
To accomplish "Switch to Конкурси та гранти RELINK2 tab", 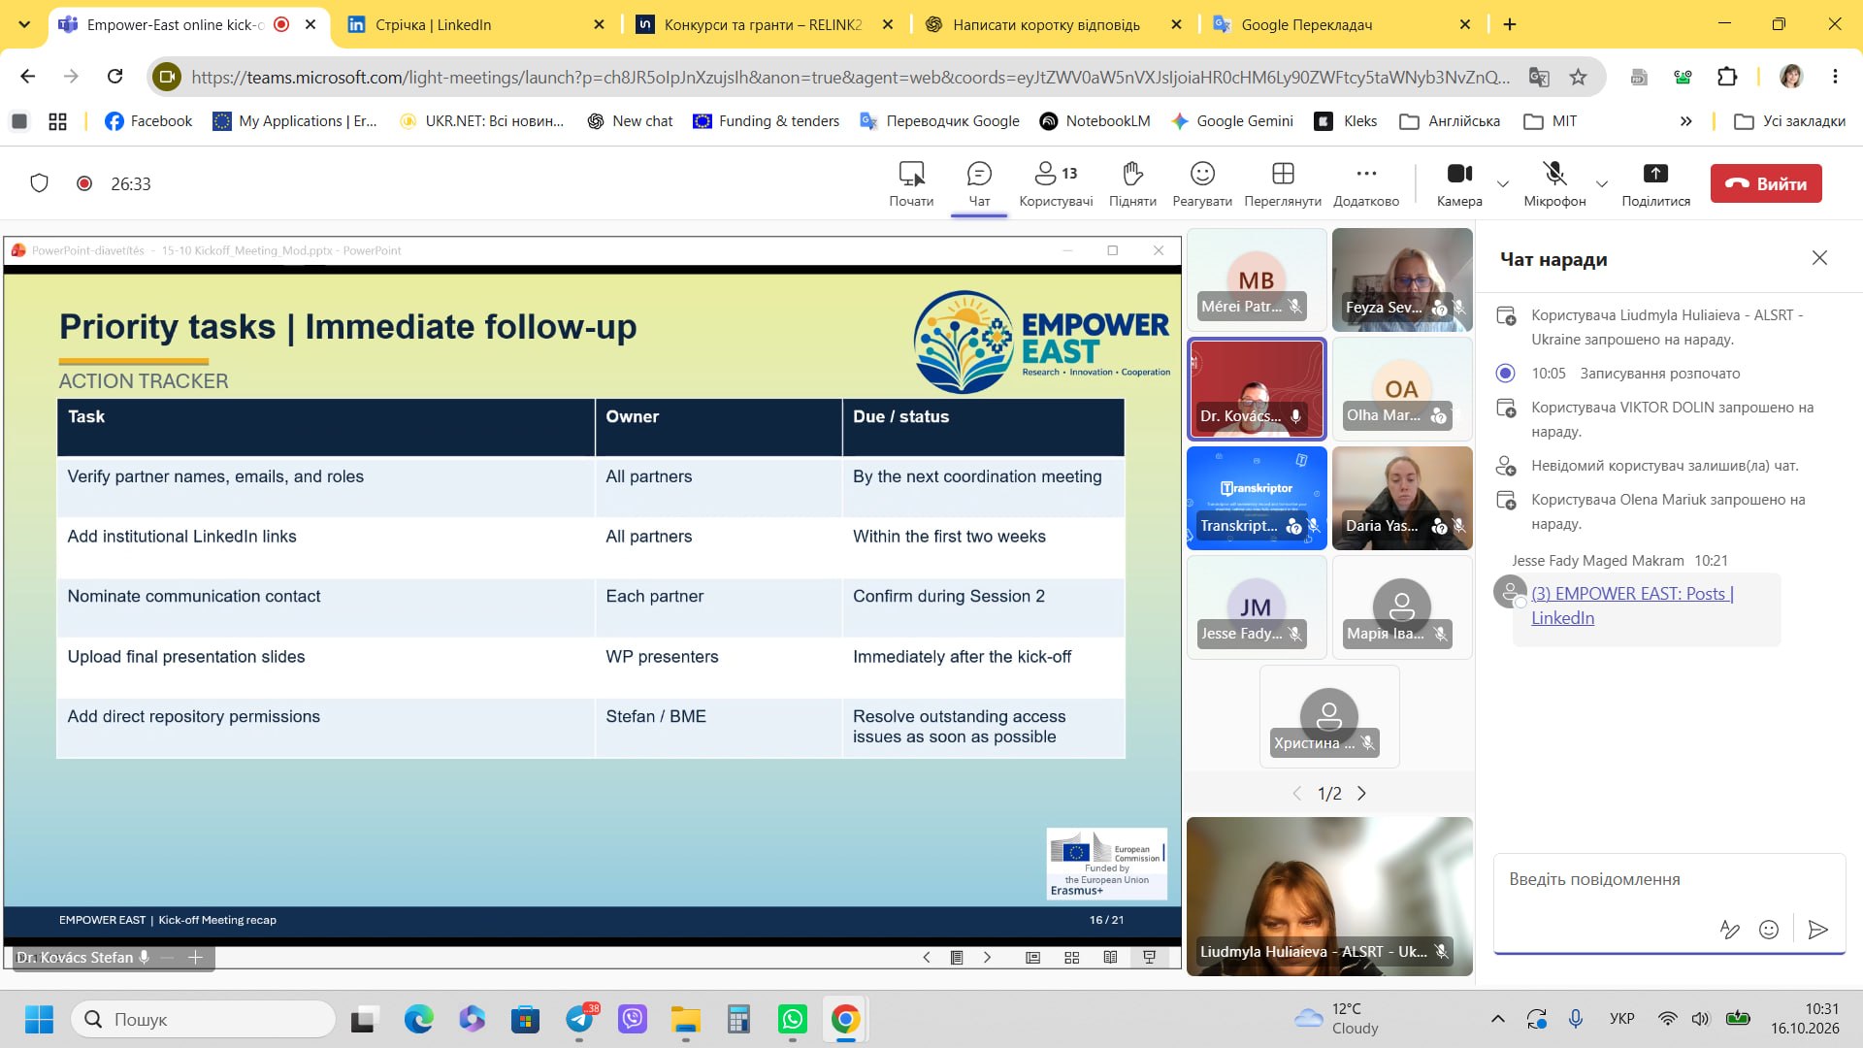I will [x=765, y=24].
